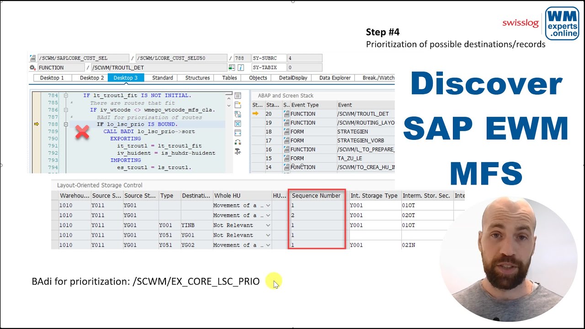This screenshot has height=329, width=585.
Task: Open Whole HU dropdown in sequence 2 row
Action: click(268, 215)
